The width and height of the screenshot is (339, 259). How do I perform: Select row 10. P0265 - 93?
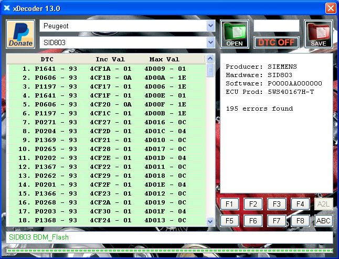(x=106, y=149)
